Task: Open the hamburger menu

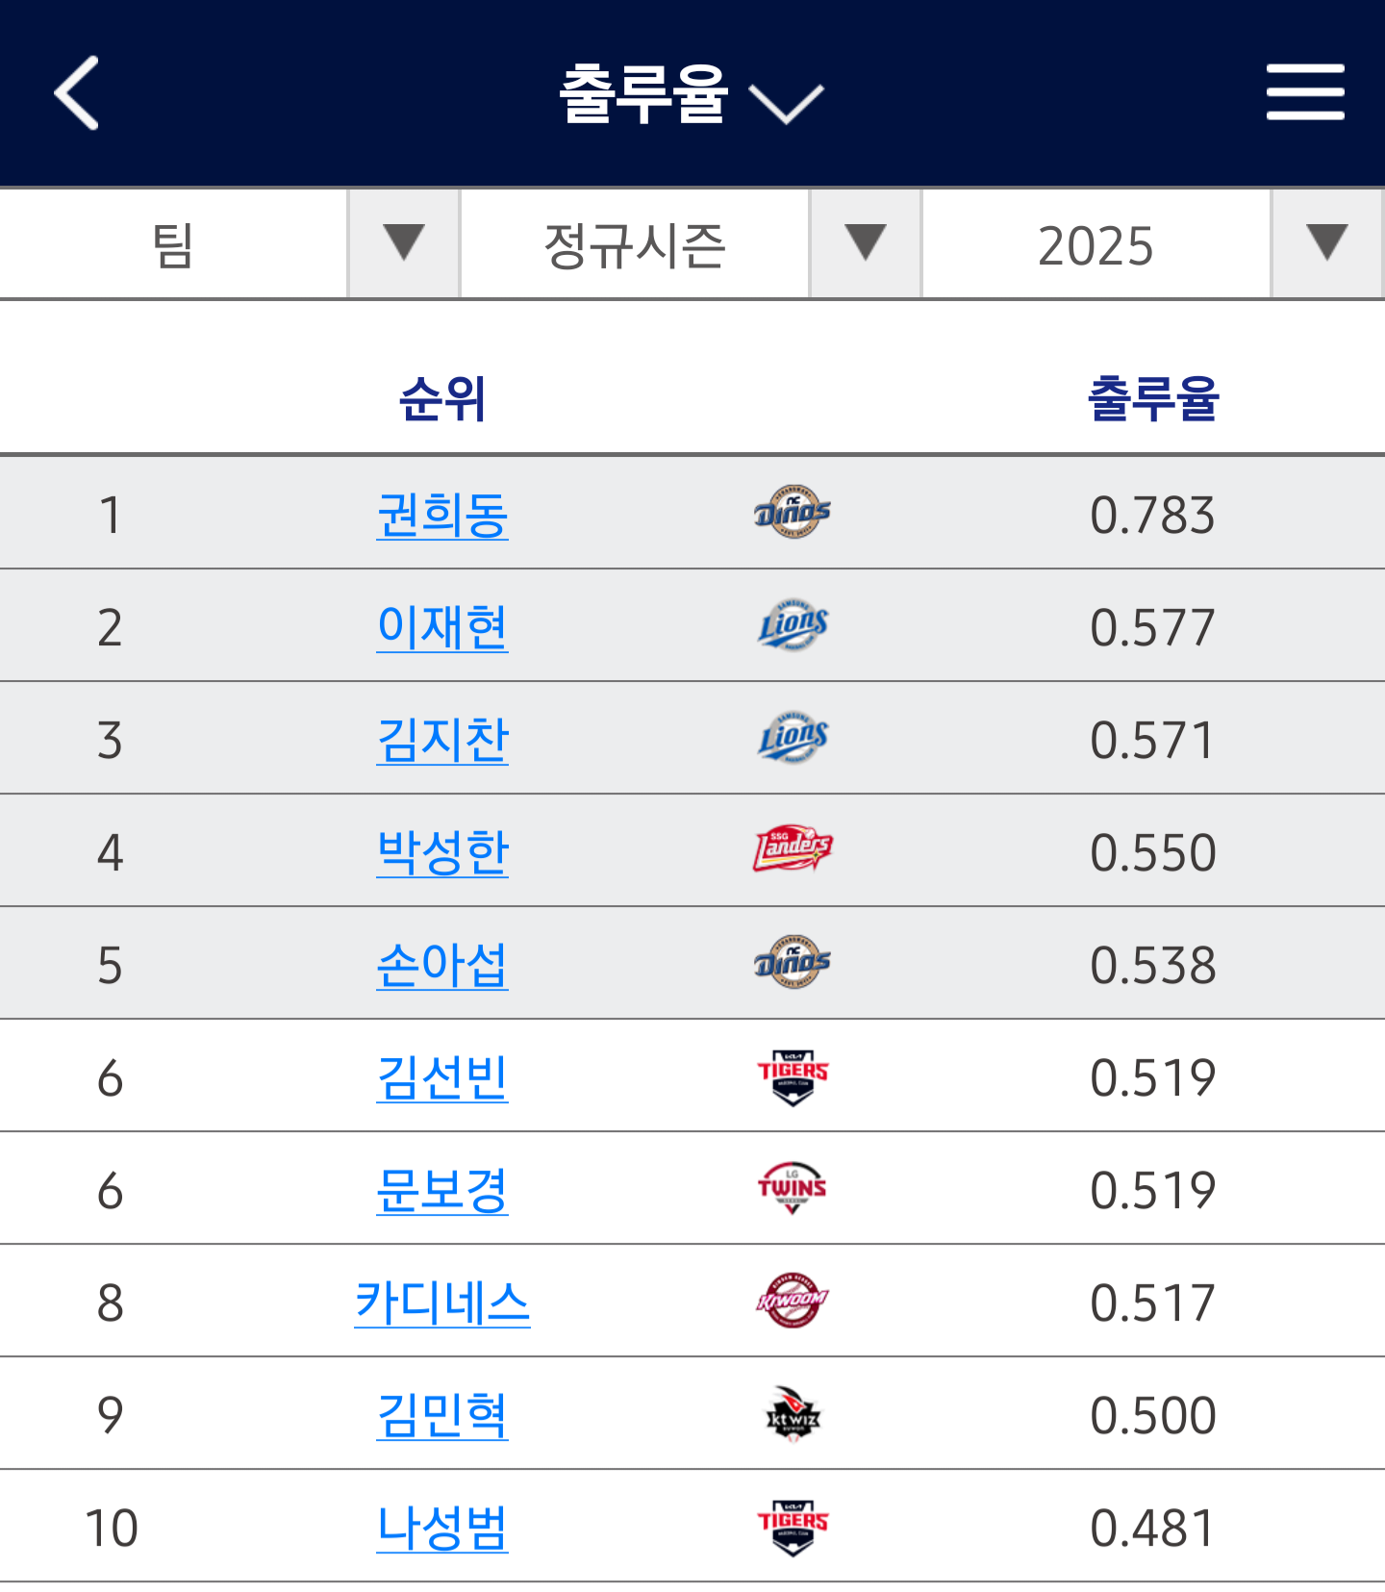Action: [x=1304, y=92]
